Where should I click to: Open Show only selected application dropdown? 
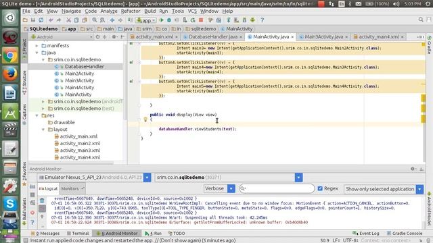(419, 189)
